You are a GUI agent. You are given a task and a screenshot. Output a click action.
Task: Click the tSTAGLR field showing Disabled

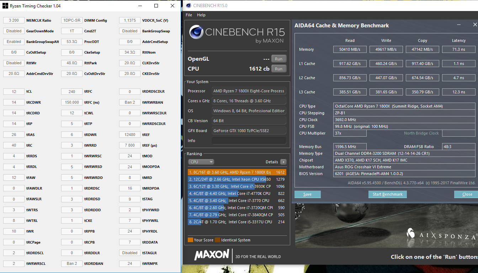(130, 253)
